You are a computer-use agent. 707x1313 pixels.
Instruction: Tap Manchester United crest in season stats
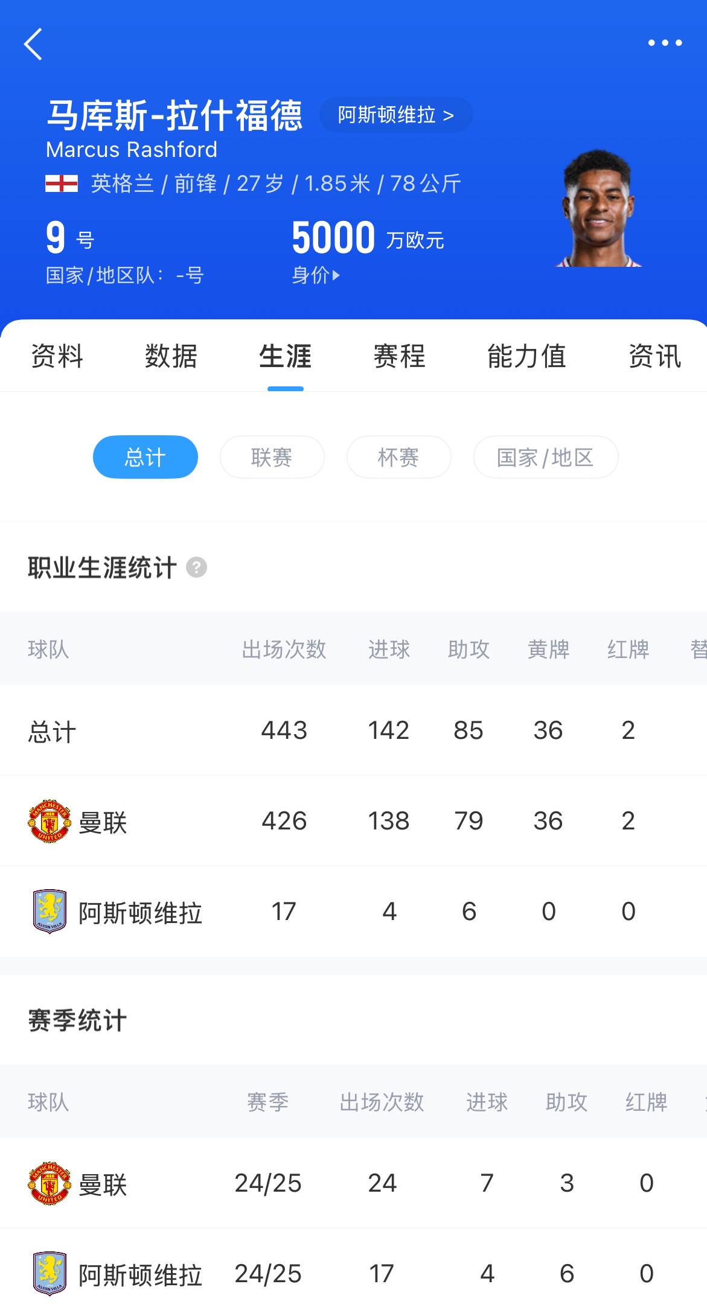coord(50,1183)
